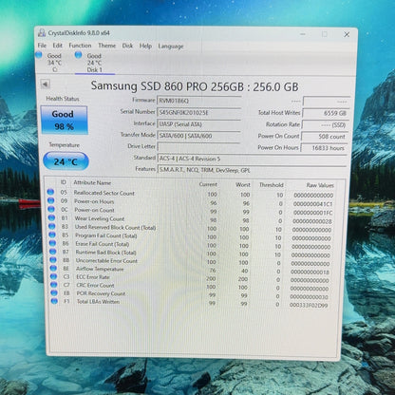This screenshot has height=395, width=395.
Task: Switch to the Disk 1 tab
Action: click(95, 63)
